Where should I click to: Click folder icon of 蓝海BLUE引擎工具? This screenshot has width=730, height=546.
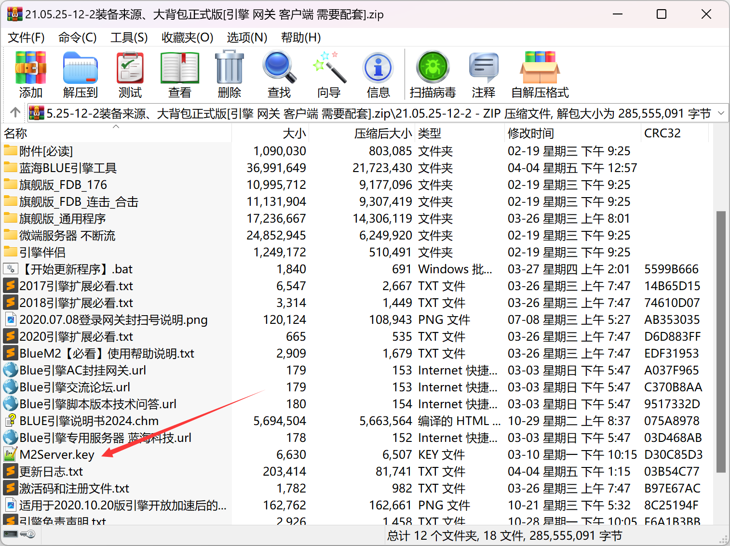(10, 167)
